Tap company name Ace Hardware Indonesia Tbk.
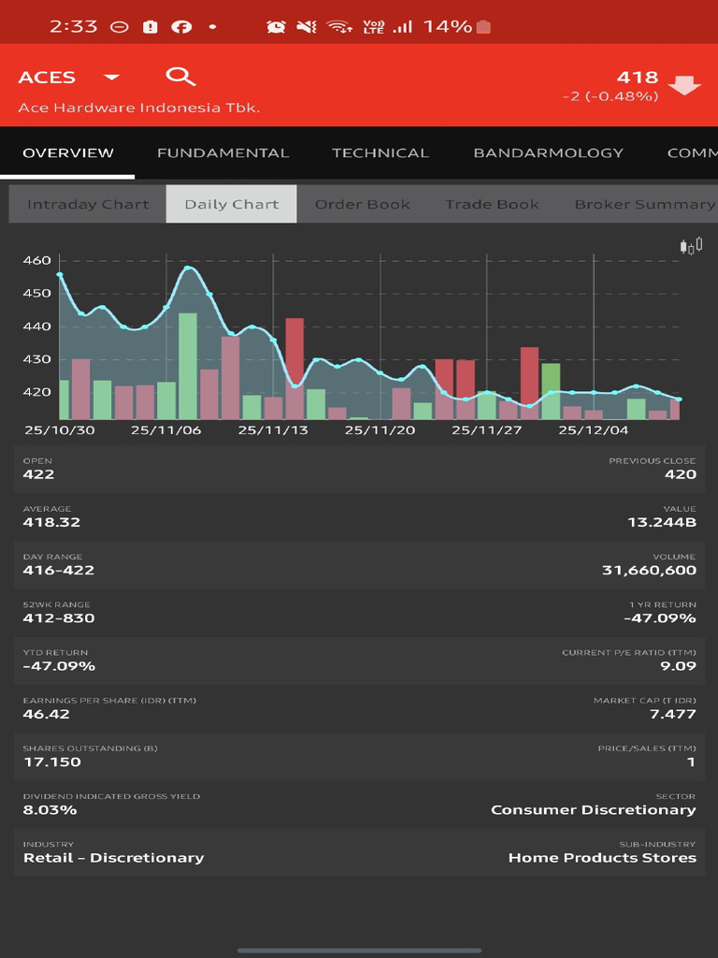 [x=139, y=108]
